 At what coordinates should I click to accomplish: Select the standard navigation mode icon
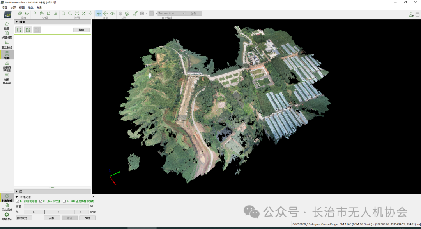(x=99, y=13)
